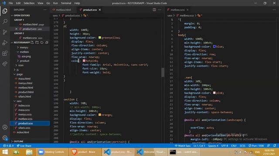Refresh the Explorer file tree

click(x=42, y=42)
